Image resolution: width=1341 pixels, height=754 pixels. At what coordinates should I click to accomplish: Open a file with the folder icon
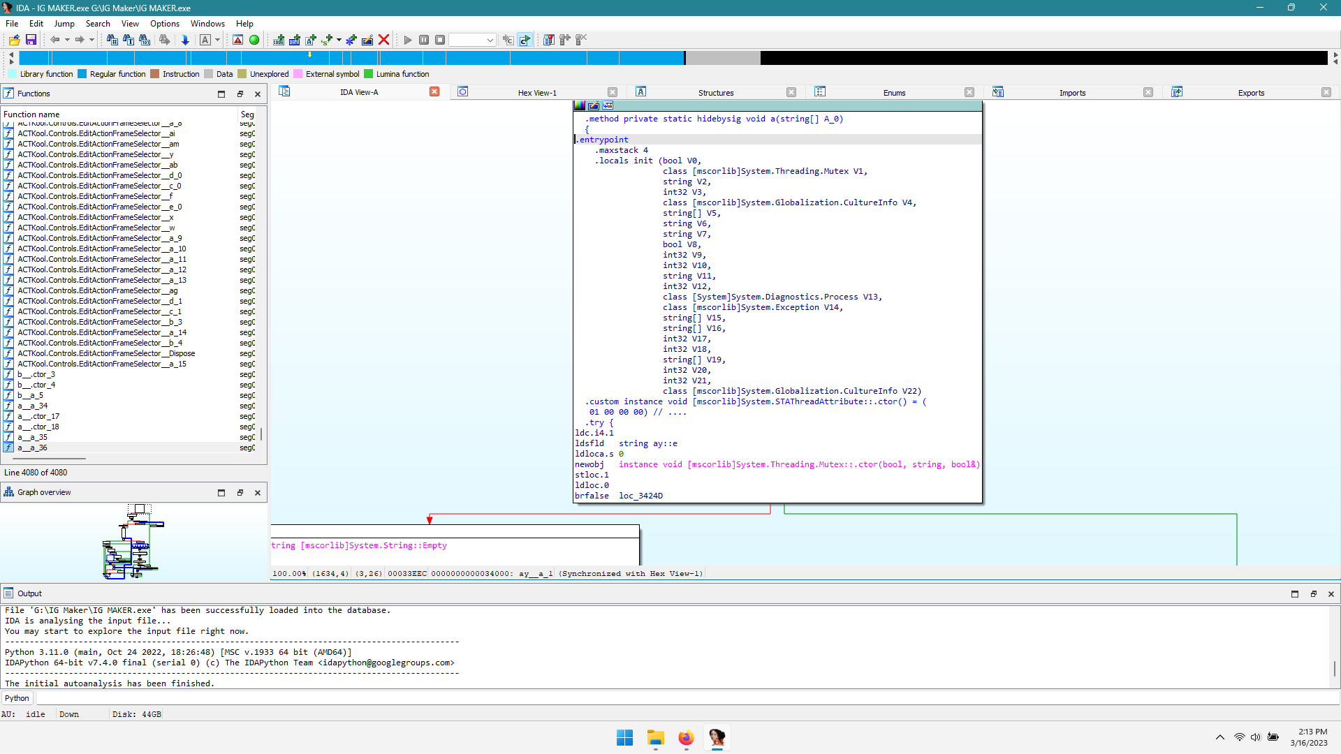(x=14, y=40)
